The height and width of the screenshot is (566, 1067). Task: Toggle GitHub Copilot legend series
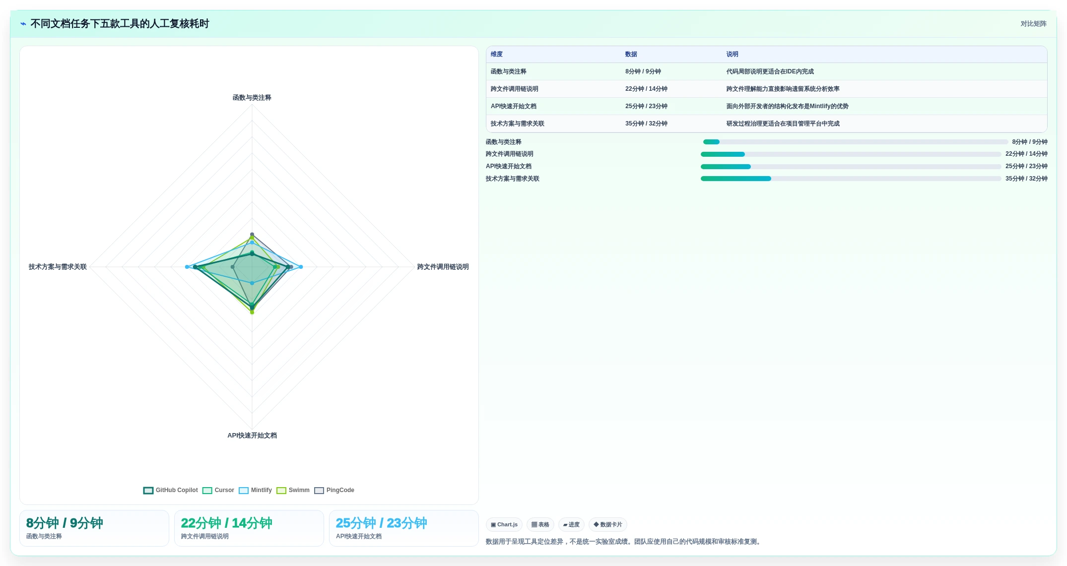171,490
